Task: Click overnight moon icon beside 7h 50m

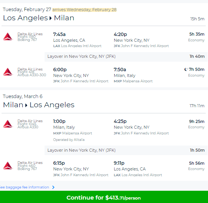Action: tap(186, 69)
